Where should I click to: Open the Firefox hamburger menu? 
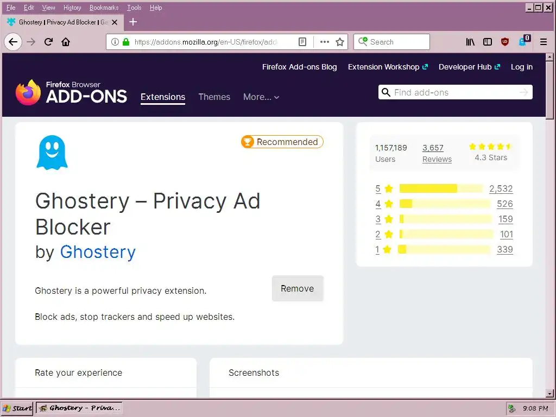[x=543, y=42]
